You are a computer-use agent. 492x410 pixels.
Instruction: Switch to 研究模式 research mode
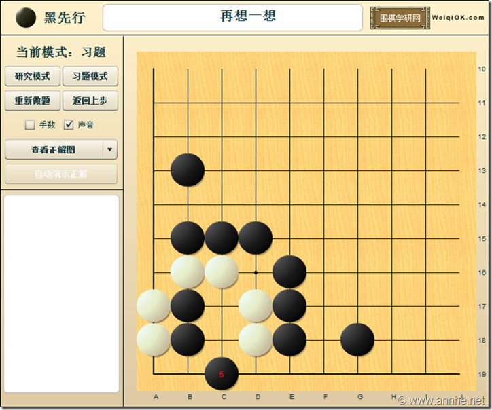pyautogui.click(x=33, y=76)
